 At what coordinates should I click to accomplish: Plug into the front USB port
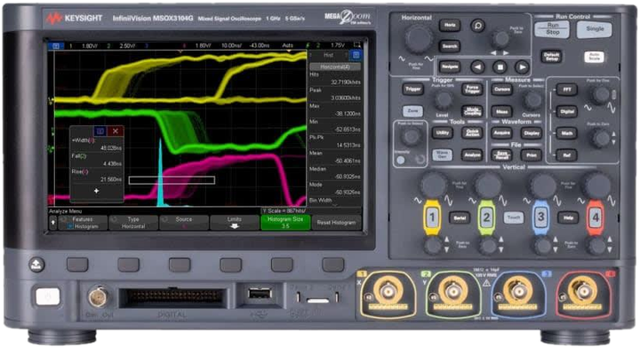click(260, 293)
